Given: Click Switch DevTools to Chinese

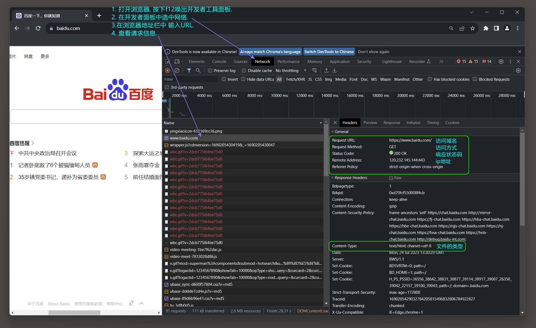Looking at the screenshot, I should (x=329, y=52).
